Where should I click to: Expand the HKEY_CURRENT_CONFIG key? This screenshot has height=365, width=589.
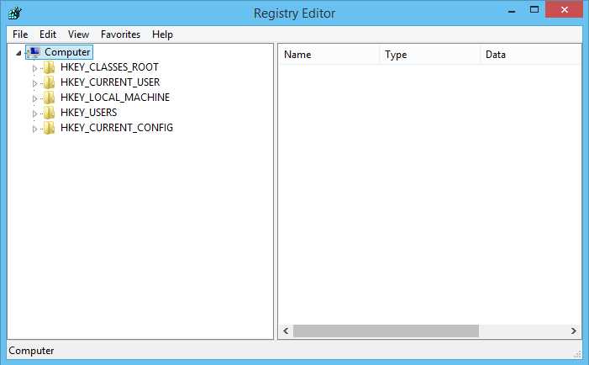(34, 129)
